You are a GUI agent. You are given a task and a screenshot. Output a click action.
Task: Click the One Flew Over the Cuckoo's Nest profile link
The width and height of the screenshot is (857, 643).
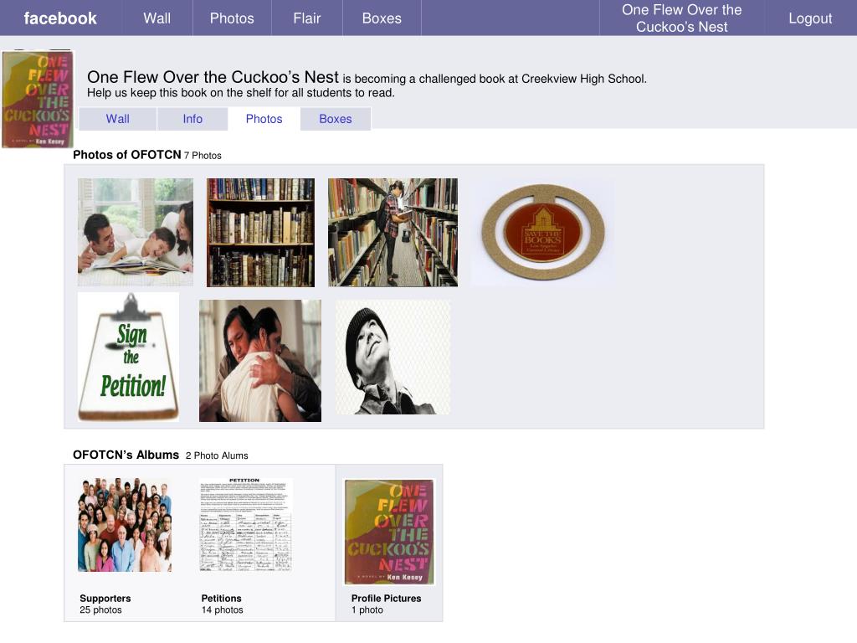click(681, 18)
